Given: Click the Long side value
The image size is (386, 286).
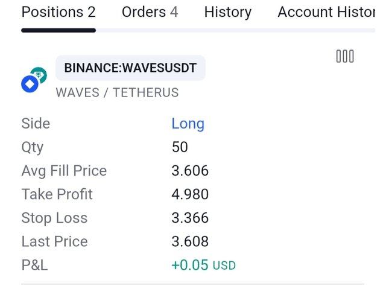Looking at the screenshot, I should (188, 124).
